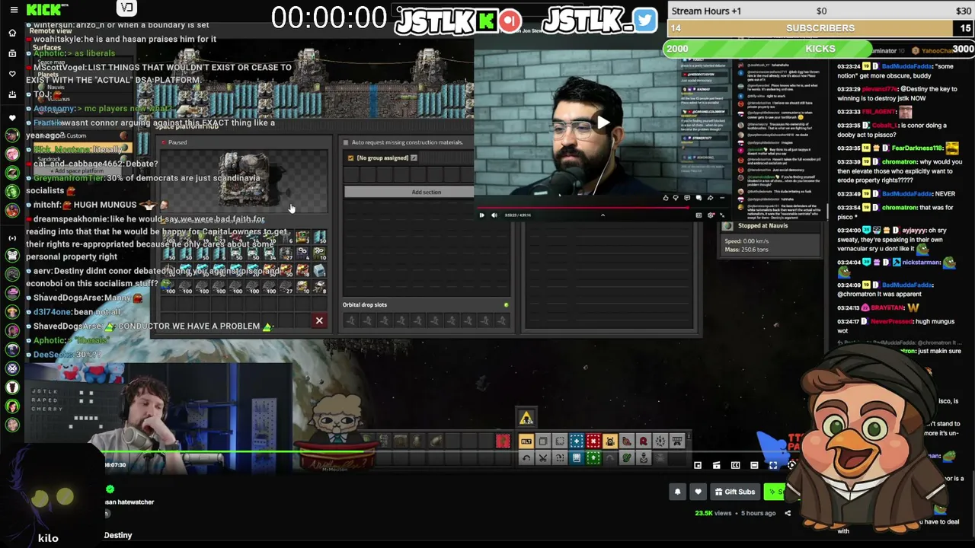Click the yellow warning alert icon

(x=526, y=418)
